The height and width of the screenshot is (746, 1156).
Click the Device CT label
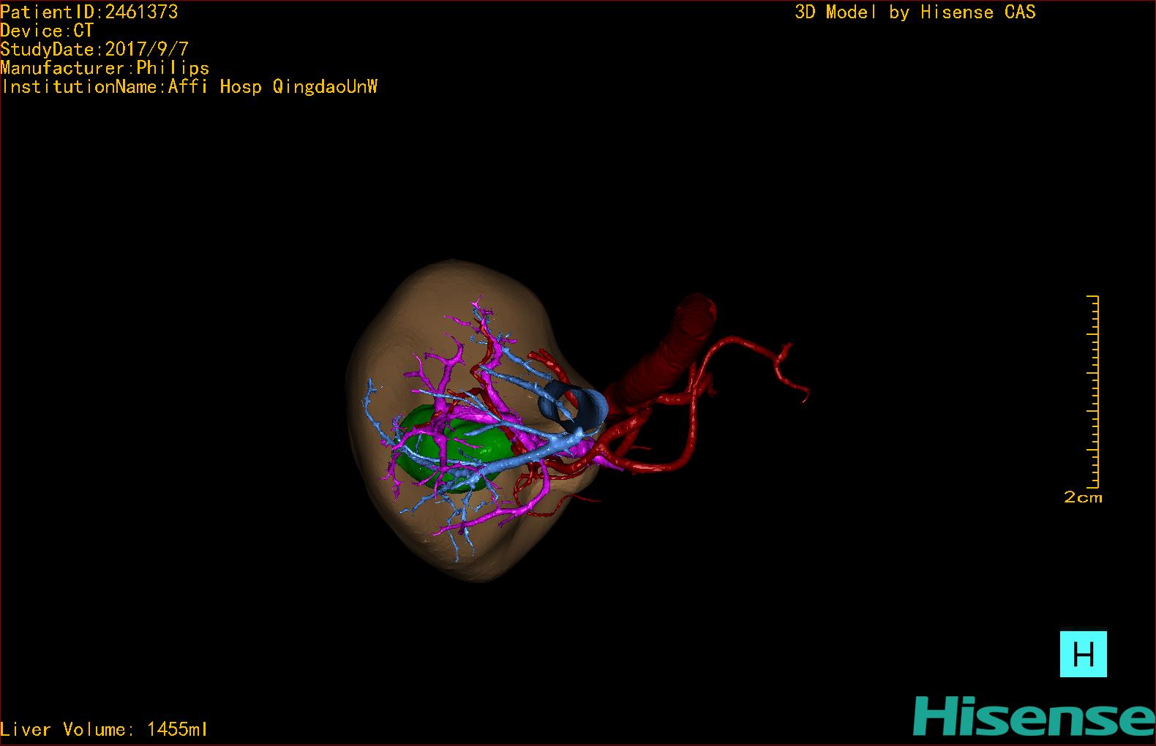pos(47,31)
